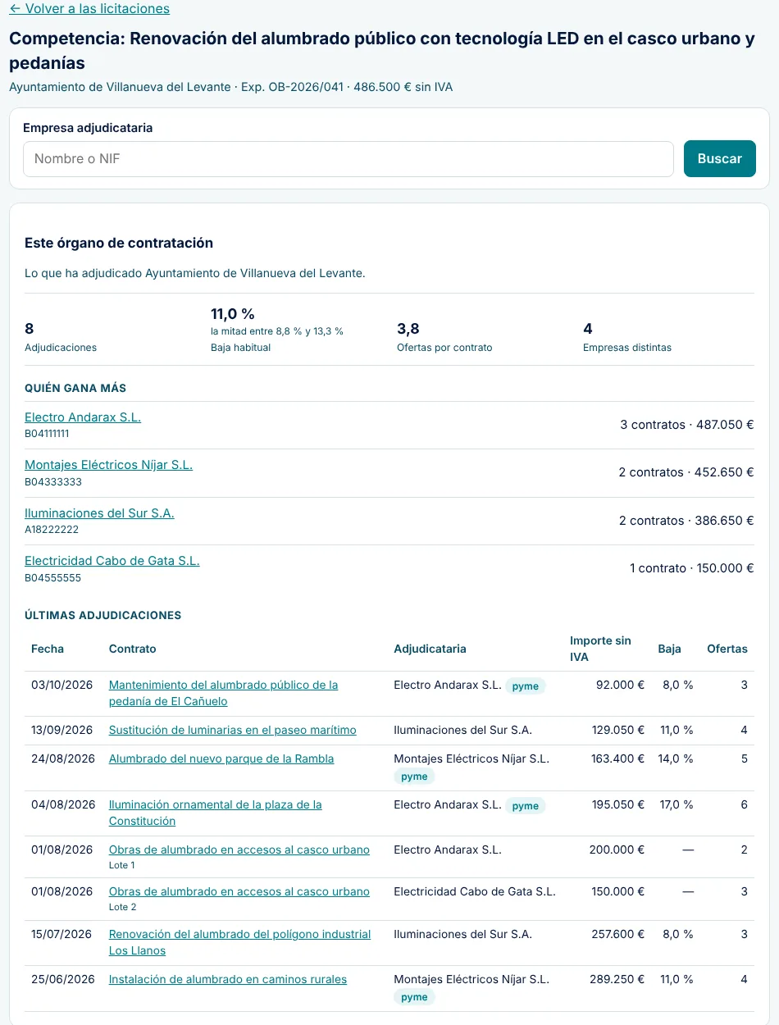Click the Adjudicataria column header

pyautogui.click(x=430, y=649)
